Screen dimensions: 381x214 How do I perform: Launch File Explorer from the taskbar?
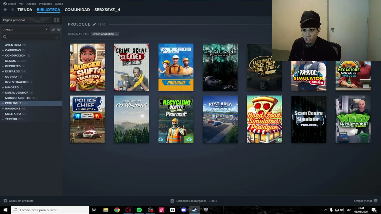click(x=106, y=210)
